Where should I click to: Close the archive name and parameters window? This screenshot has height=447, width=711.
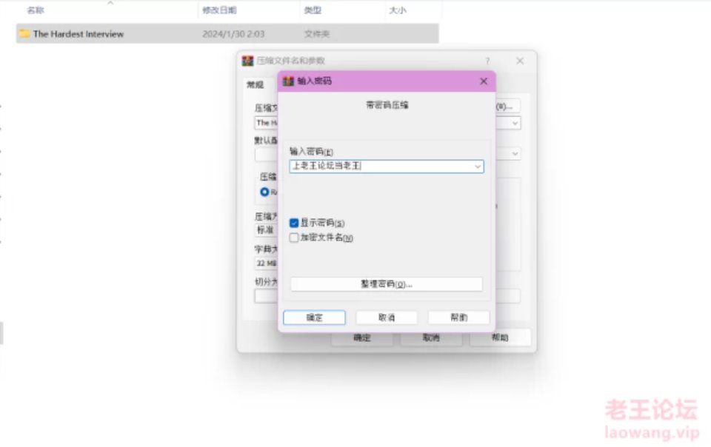coord(520,61)
